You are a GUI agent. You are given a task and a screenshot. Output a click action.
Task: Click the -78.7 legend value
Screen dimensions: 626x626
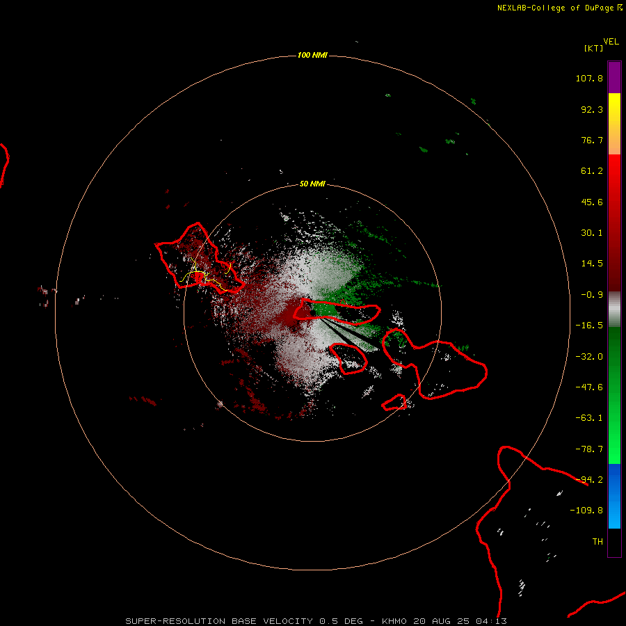point(589,449)
